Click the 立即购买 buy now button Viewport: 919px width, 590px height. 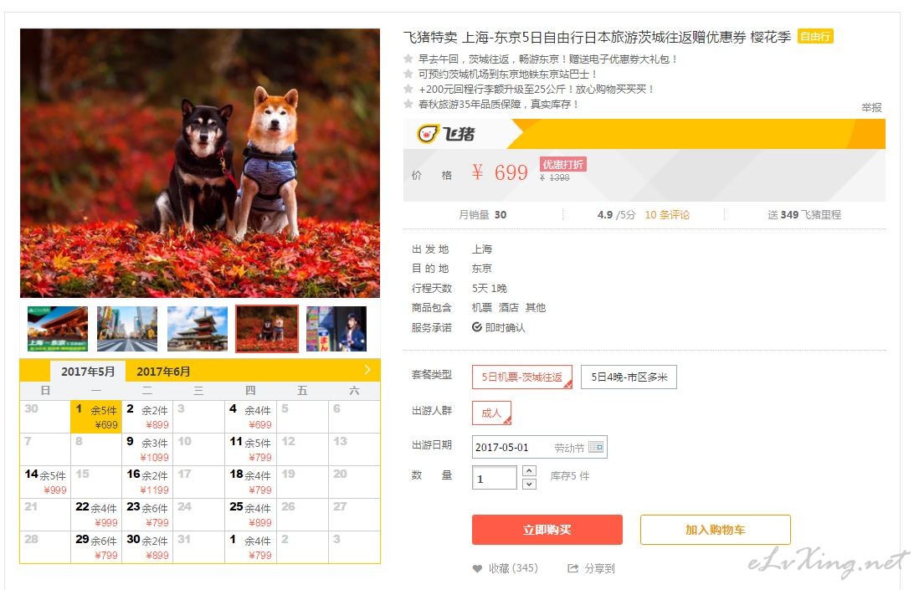click(547, 530)
